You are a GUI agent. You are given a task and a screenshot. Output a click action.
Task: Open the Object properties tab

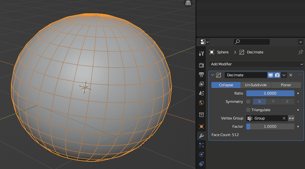pyautogui.click(x=201, y=126)
